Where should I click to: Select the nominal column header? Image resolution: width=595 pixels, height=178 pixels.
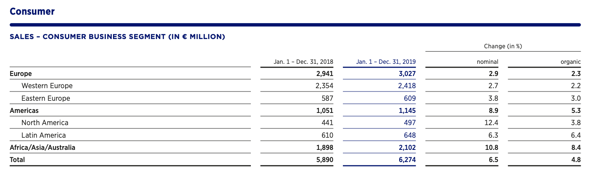[488, 62]
